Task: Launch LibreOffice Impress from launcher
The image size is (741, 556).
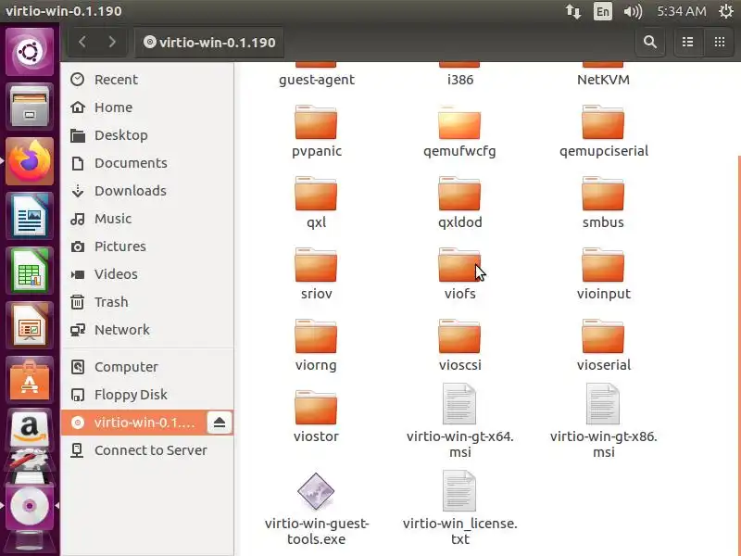Action: pyautogui.click(x=30, y=326)
